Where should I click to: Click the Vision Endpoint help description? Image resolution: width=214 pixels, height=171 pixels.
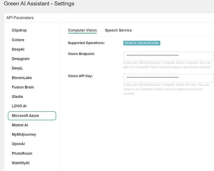pos(167,65)
